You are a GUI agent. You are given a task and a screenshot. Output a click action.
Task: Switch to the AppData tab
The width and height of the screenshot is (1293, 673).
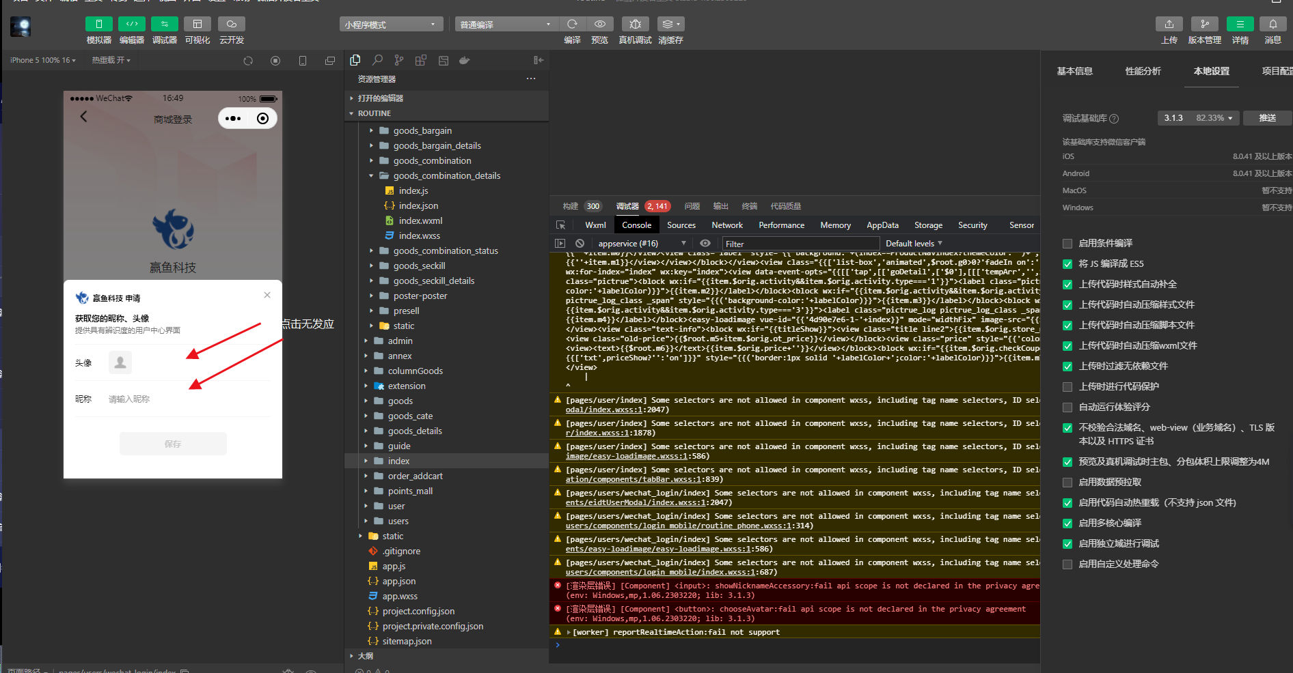[x=883, y=225]
